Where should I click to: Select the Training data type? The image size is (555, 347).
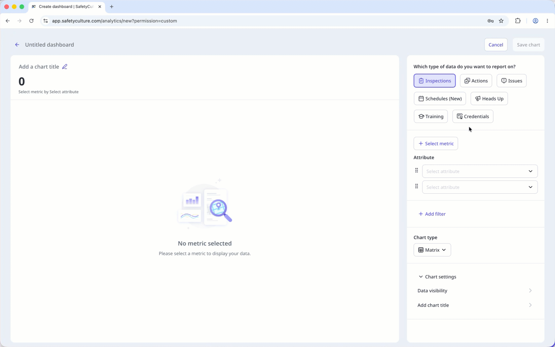coord(431,116)
